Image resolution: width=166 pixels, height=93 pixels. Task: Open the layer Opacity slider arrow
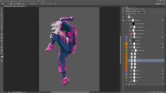pos(144,11)
